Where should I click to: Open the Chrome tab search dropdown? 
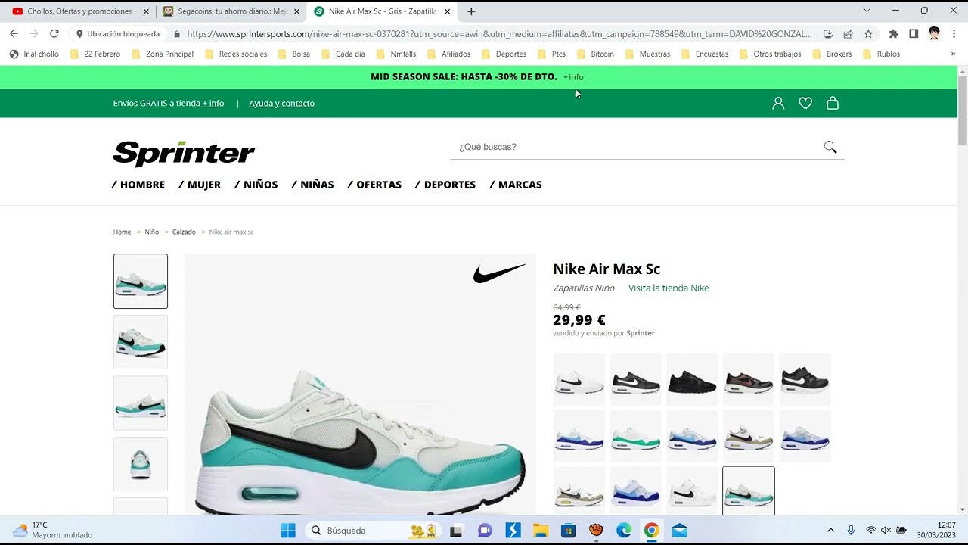point(867,11)
